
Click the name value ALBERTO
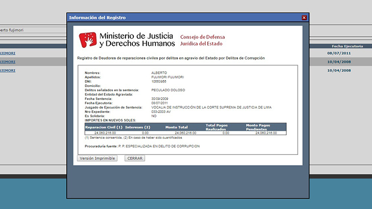click(x=159, y=73)
